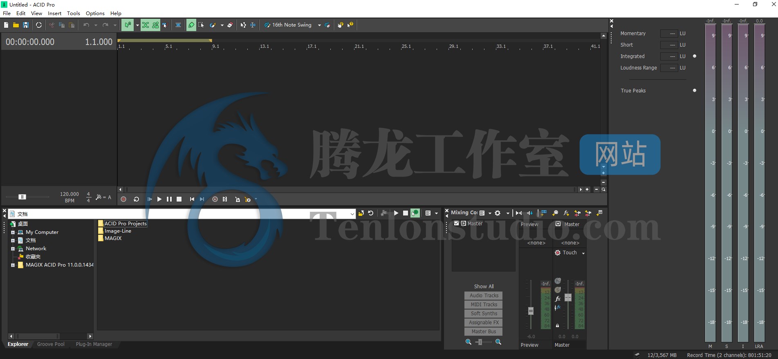Open 16th Note Swing groove dropdown
Screen dimensions: 778x359
pyautogui.click(x=319, y=25)
